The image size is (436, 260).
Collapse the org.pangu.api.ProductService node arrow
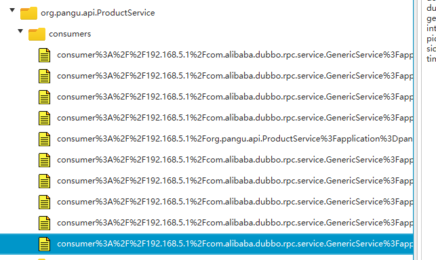(12, 10)
